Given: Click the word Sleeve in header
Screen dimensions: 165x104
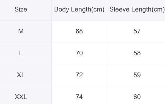Looking at the screenshot, I should pyautogui.click(x=119, y=9).
